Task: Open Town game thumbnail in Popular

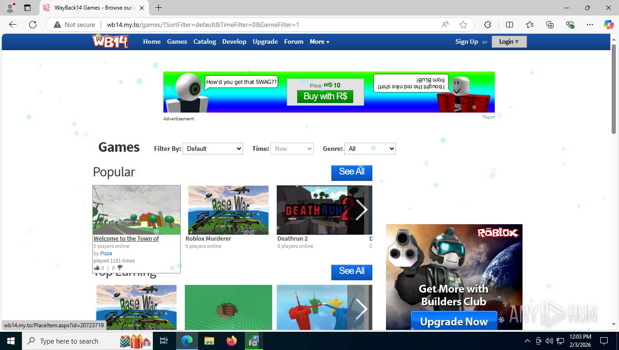Action: [137, 210]
